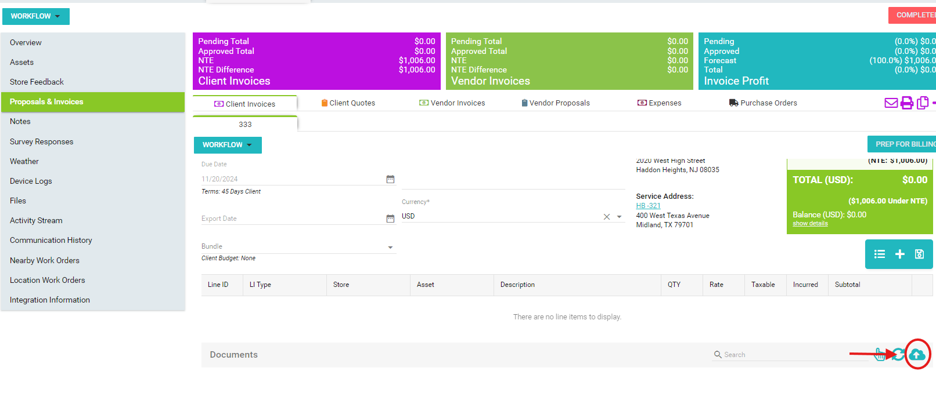Click the refresh documents icon

click(899, 354)
